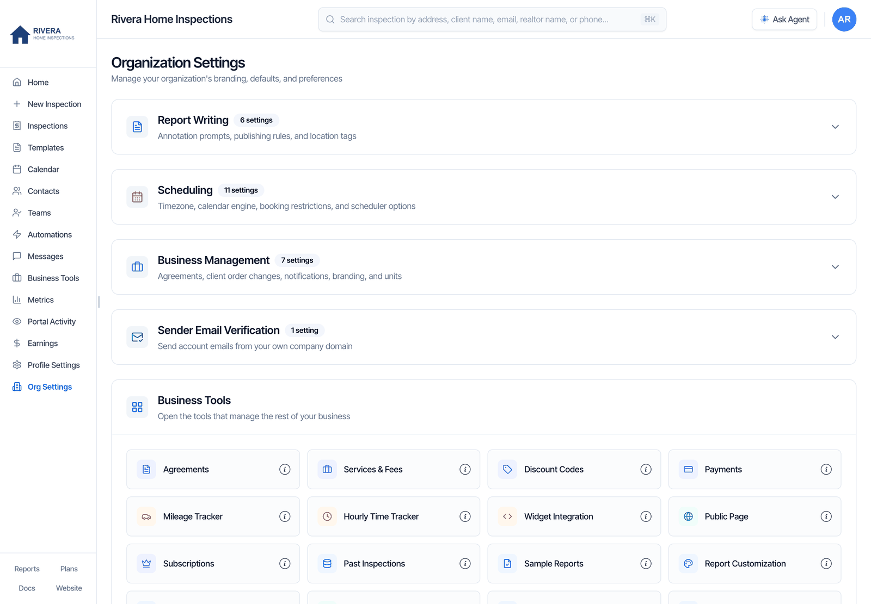This screenshot has width=871, height=604.
Task: Open the AR user avatar menu
Action: click(x=844, y=19)
